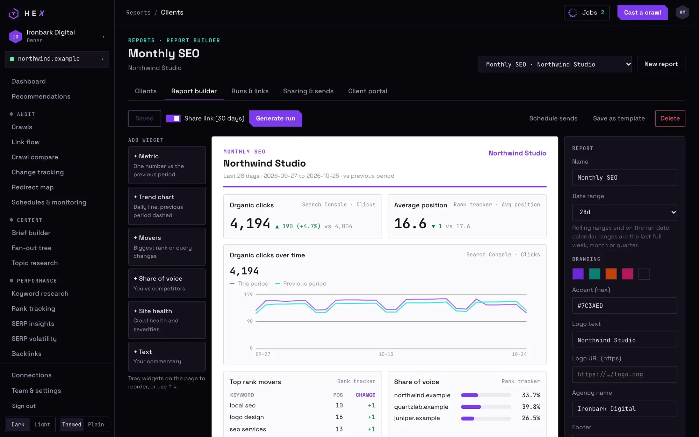Pick the purple branding swatch
The image size is (699, 437).
coord(578,274)
